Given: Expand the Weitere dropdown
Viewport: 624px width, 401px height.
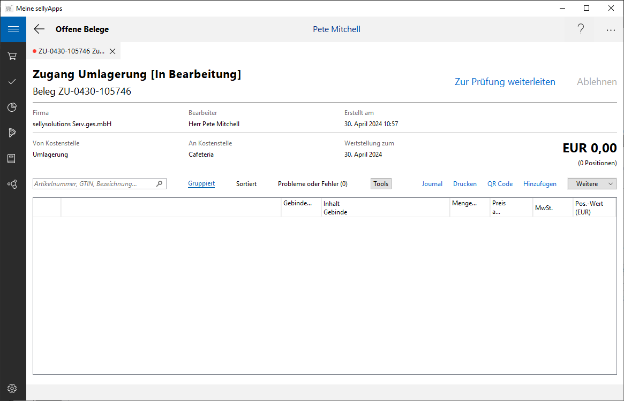Looking at the screenshot, I should click(x=592, y=184).
